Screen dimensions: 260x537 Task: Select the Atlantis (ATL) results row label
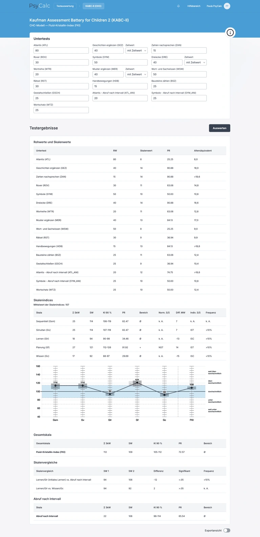43,159
